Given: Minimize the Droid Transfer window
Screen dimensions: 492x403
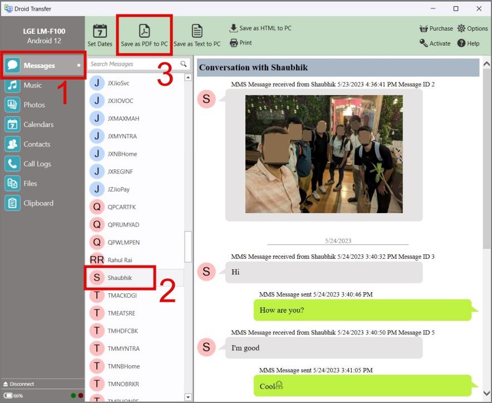Looking at the screenshot, I should pos(433,8).
